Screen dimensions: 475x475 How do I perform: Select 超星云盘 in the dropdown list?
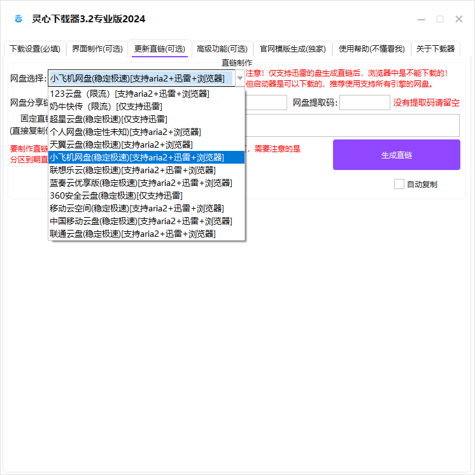(108, 119)
